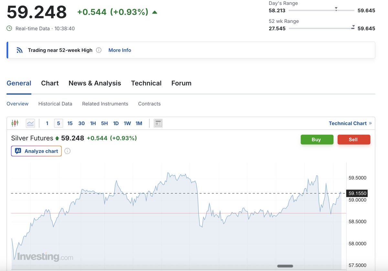The image size is (388, 271).
Task: Enable the 1D timeframe view
Action: click(116, 123)
